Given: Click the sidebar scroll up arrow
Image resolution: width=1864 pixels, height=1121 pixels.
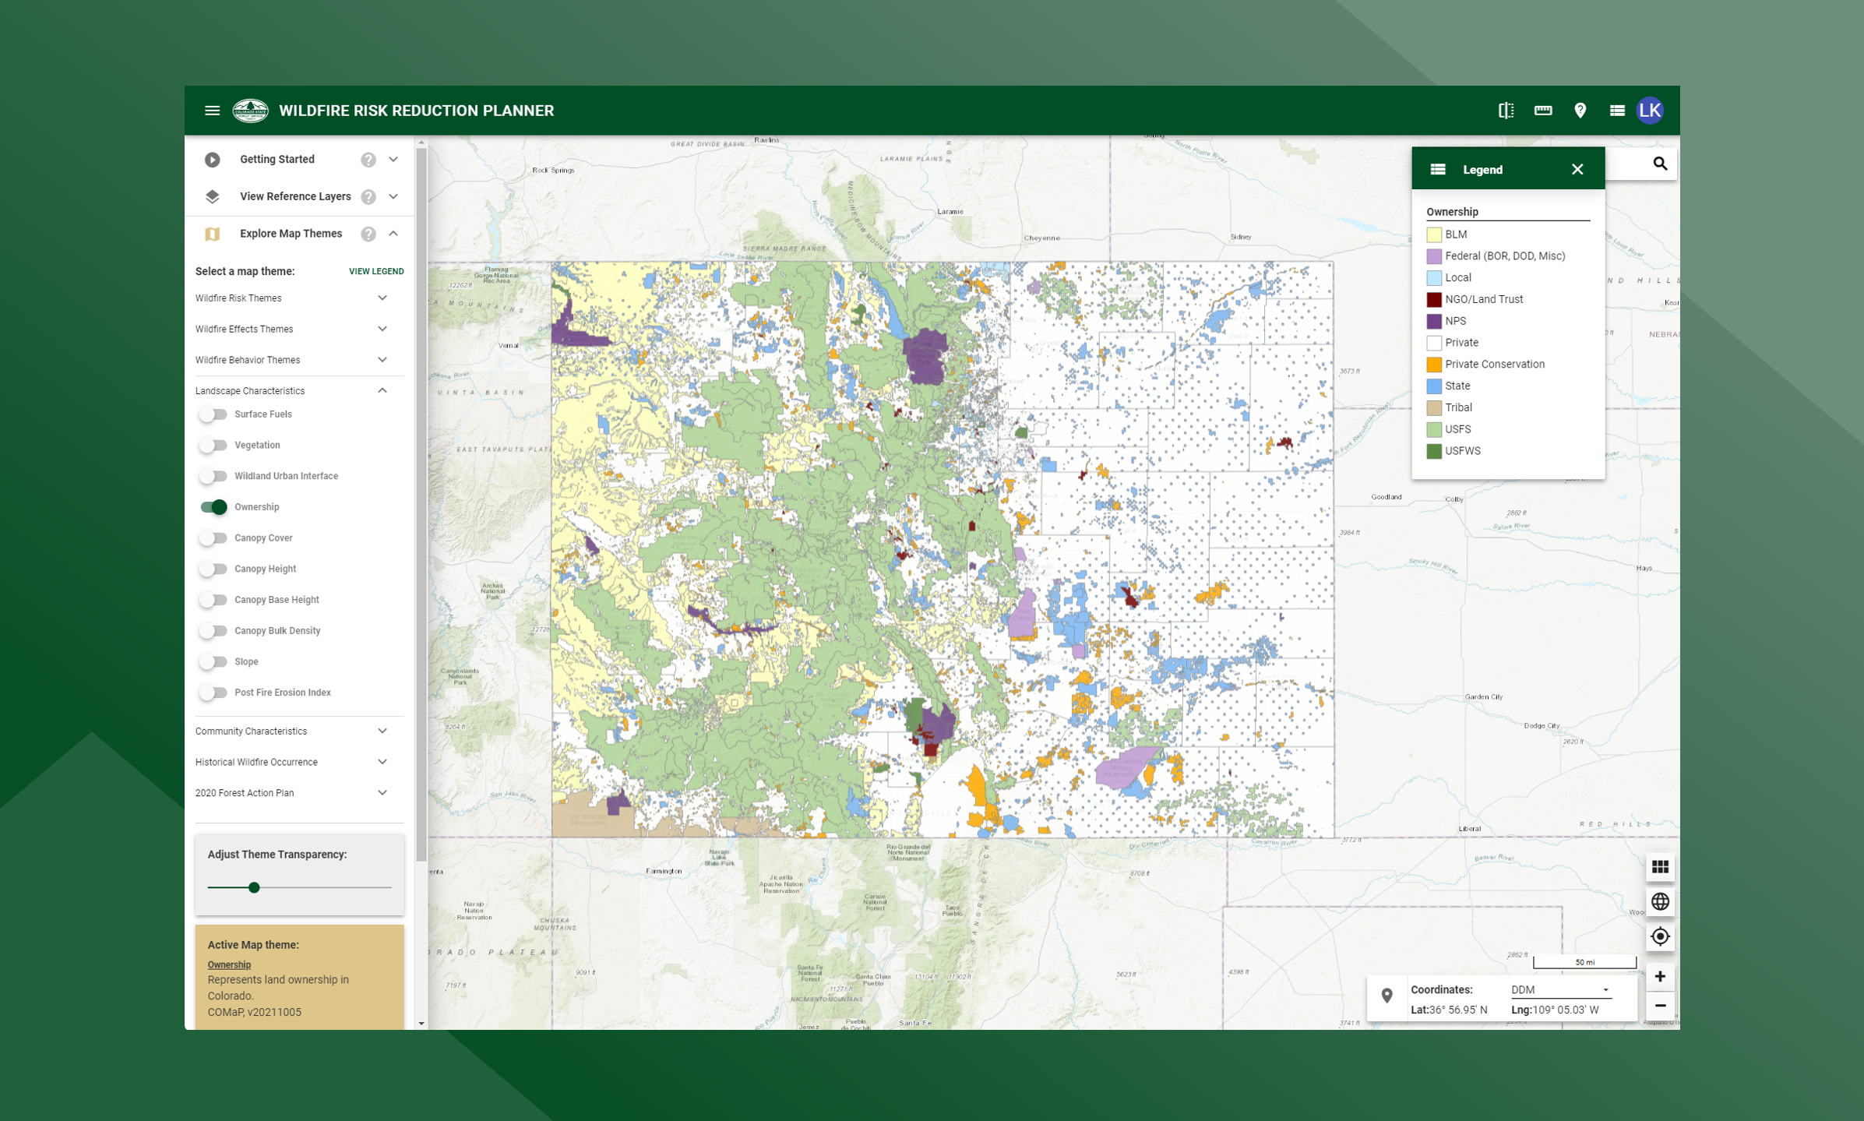Looking at the screenshot, I should 421,143.
